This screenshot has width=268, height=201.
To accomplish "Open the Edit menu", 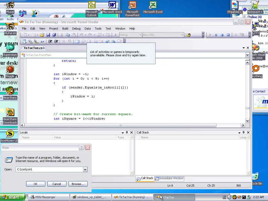I will click(x=33, y=29).
